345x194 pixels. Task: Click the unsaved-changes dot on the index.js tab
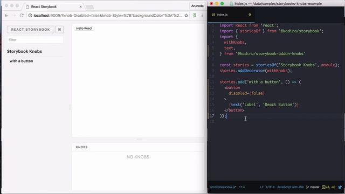[x=250, y=15]
